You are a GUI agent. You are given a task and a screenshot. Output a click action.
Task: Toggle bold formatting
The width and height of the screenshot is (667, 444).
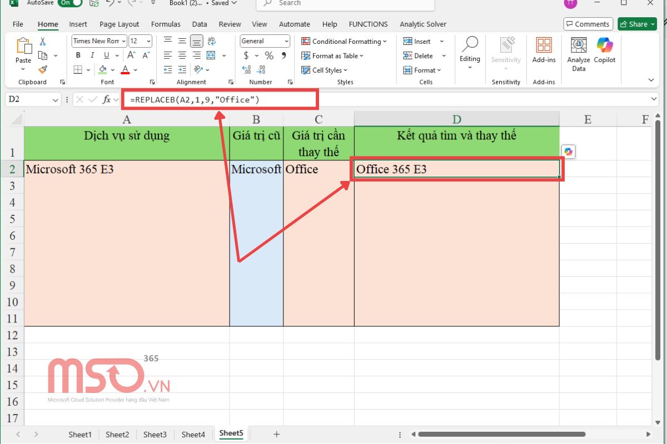(78, 56)
